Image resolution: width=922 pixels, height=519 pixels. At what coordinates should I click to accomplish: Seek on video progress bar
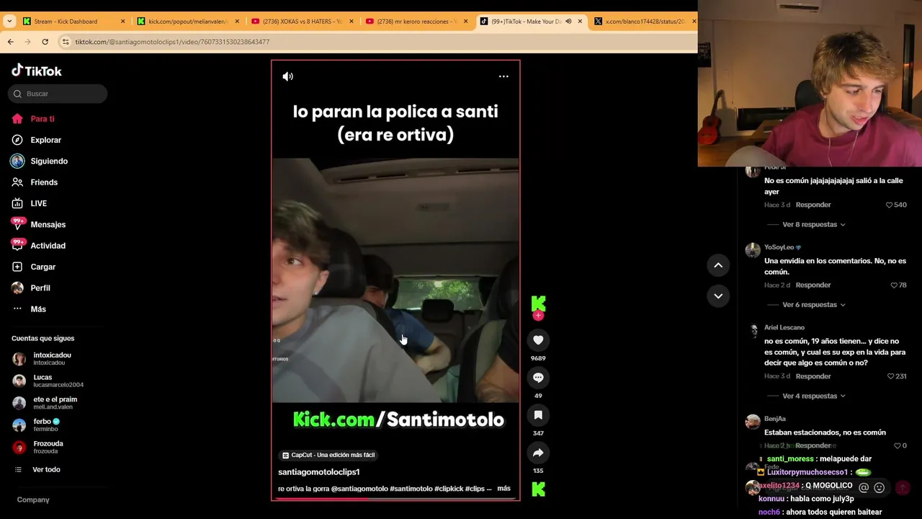[395, 499]
